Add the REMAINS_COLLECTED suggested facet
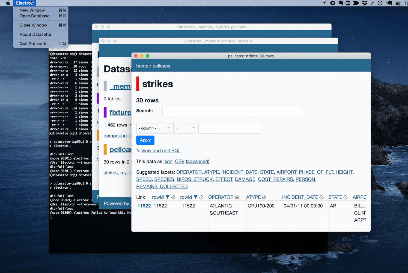 pyautogui.click(x=162, y=186)
